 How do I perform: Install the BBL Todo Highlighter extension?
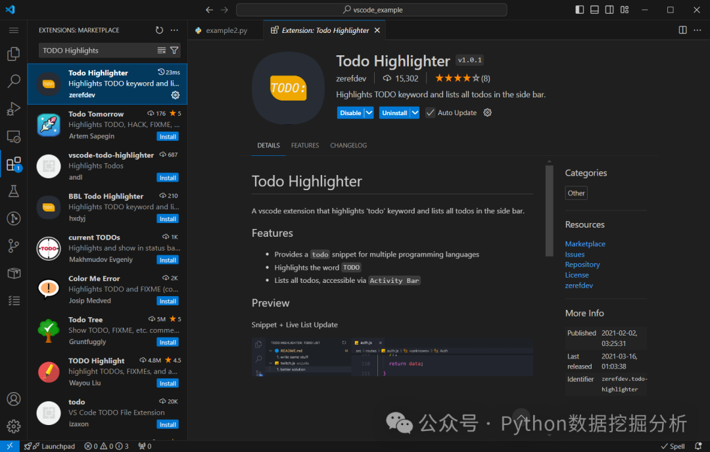pos(168,219)
